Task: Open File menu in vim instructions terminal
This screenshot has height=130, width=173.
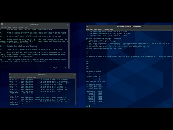Action: 2,27
